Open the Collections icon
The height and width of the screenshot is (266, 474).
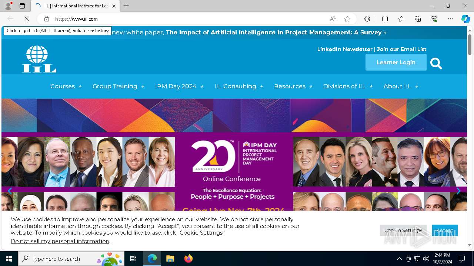point(418,19)
